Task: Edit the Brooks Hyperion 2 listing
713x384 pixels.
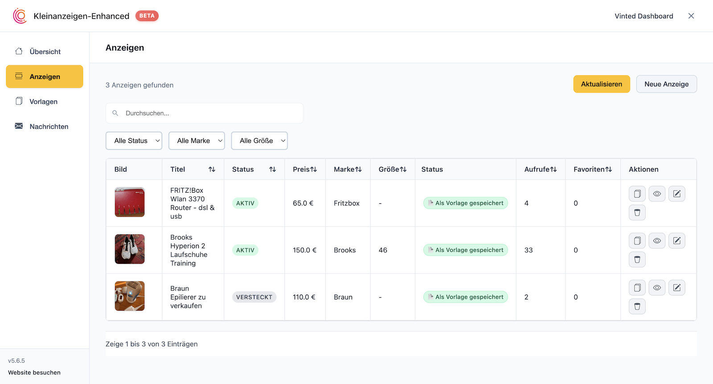Action: tap(676, 241)
